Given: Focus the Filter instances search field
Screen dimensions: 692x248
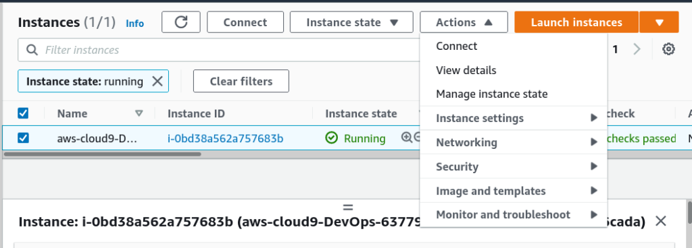Looking at the screenshot, I should click(219, 50).
